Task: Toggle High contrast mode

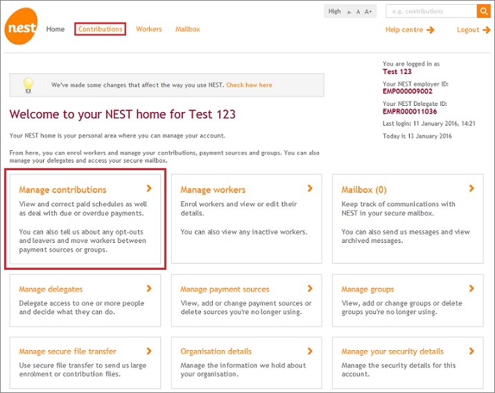Action: click(334, 11)
